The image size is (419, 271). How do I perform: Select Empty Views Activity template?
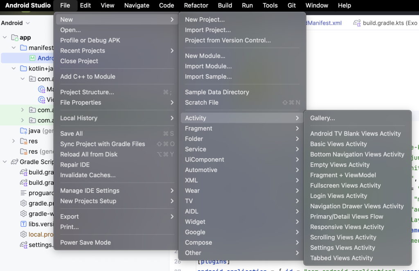click(357, 165)
